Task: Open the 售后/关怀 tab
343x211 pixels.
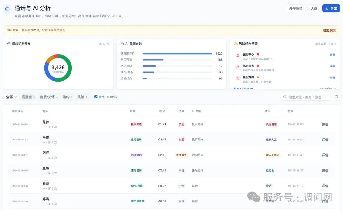Action: 49,97
